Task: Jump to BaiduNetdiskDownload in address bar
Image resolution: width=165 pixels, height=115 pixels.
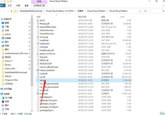Action: [x=31, y=11]
